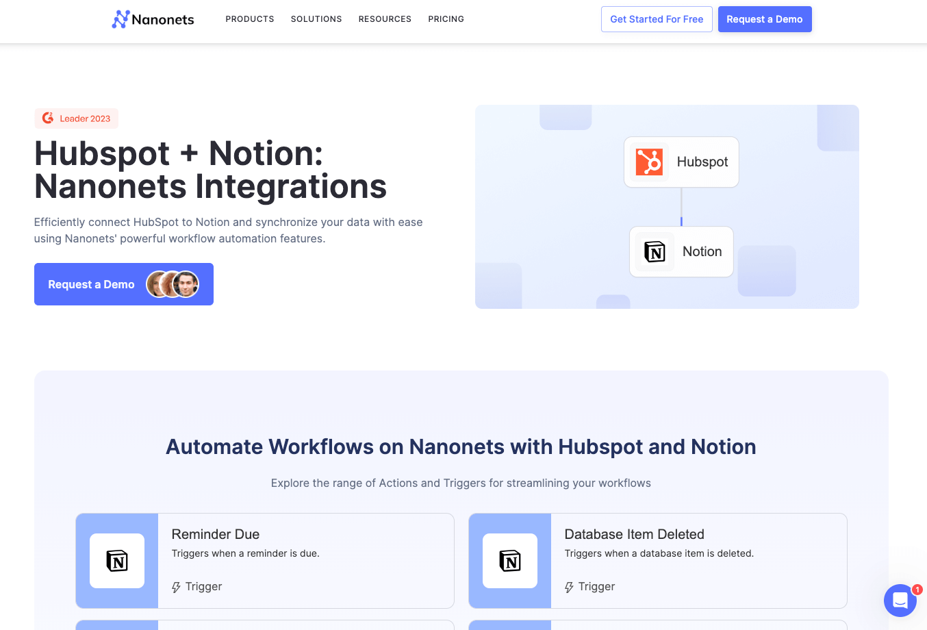Click the Request a Demo hero button
This screenshot has height=630, width=927.
coord(124,284)
